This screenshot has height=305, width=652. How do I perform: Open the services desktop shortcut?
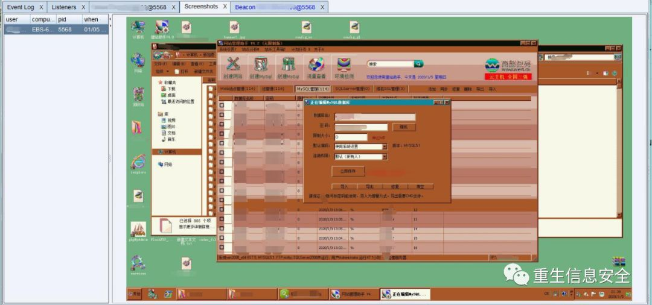pos(138,266)
